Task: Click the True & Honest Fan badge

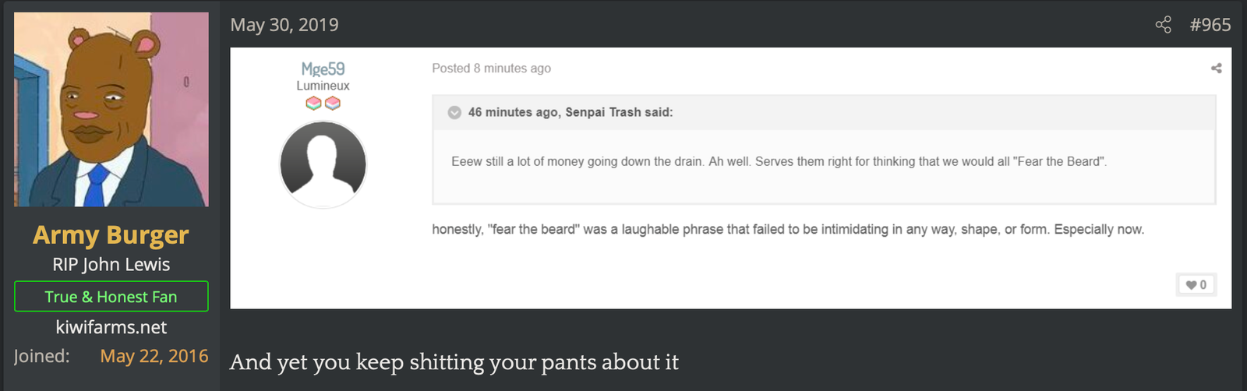Action: click(111, 296)
